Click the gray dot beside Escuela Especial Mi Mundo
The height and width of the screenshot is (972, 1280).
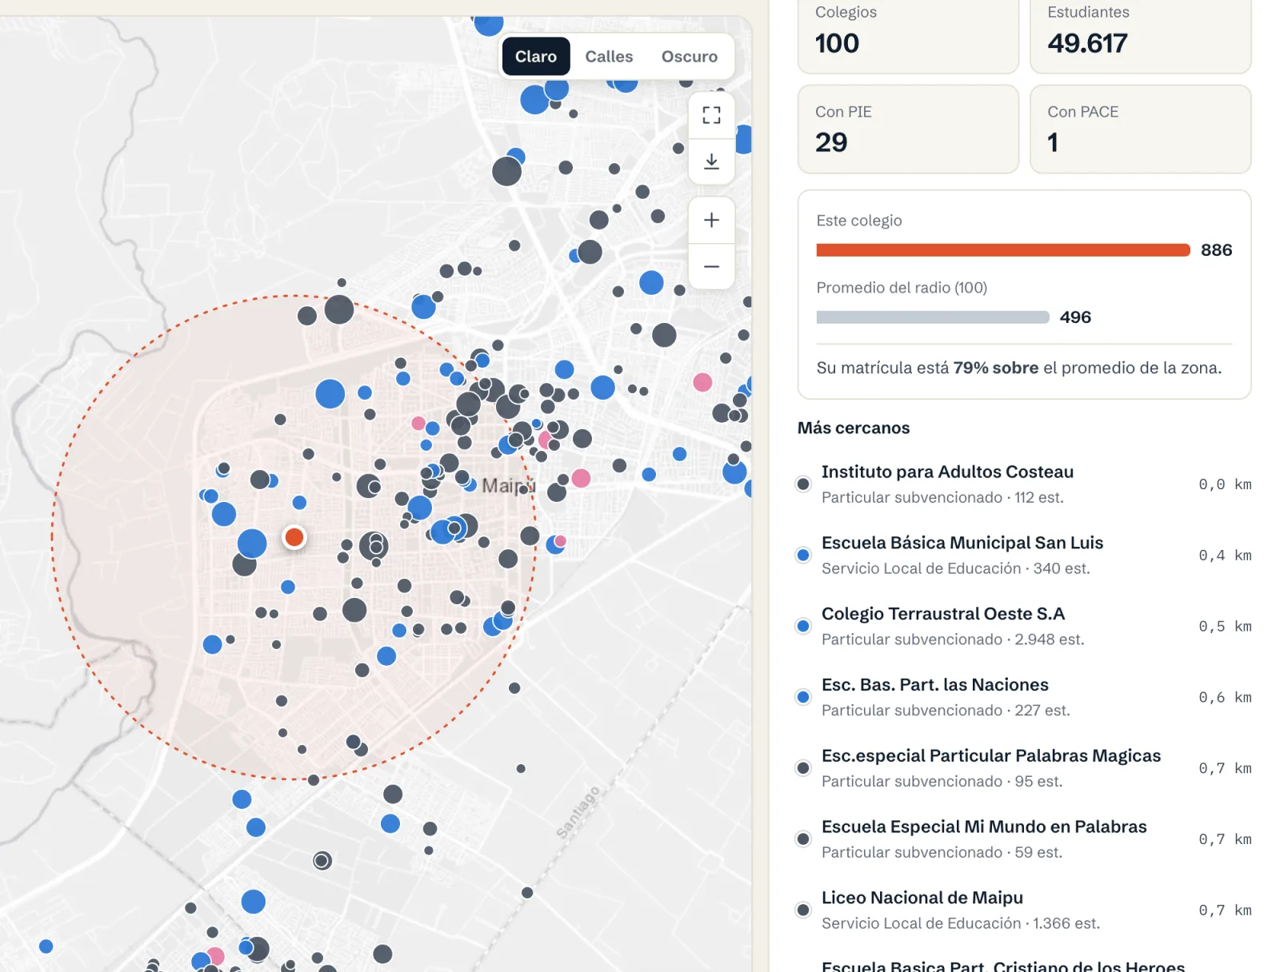(803, 839)
